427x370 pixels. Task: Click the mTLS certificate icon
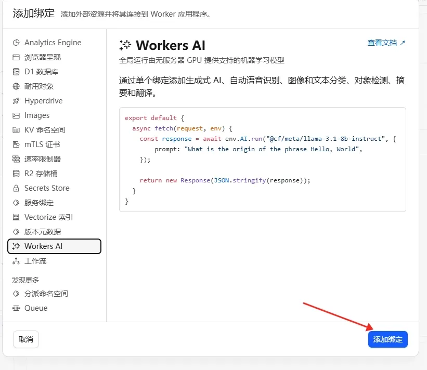(x=16, y=144)
